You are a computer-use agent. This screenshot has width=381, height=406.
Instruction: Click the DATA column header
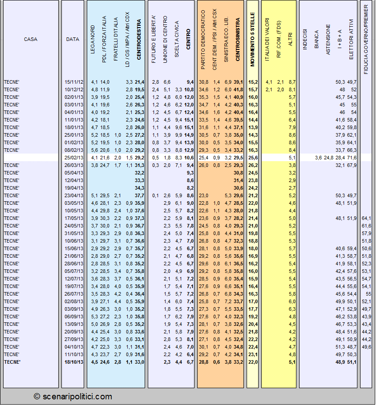pyautogui.click(x=73, y=39)
